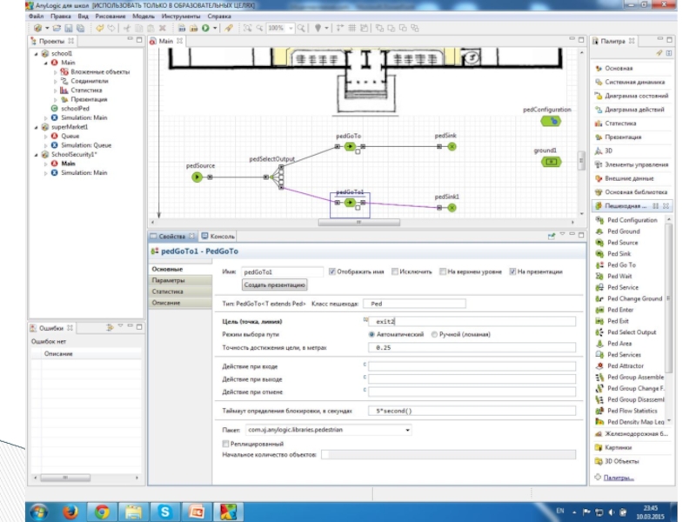Click the 'Создать презентацию' button
Viewport: 696px width, 522px height.
click(x=275, y=284)
